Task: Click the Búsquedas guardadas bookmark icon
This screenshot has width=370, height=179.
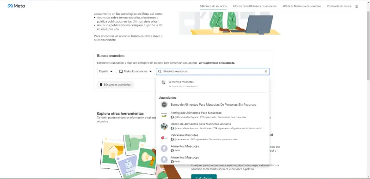Action: pos(101,84)
